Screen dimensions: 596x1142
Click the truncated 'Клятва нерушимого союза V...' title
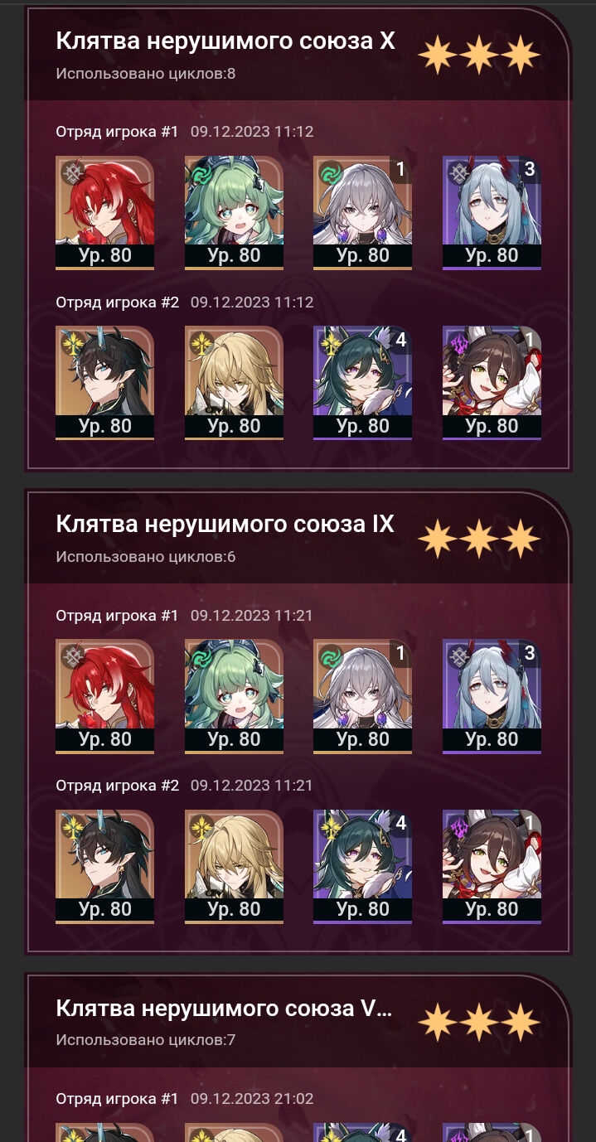(224, 1008)
